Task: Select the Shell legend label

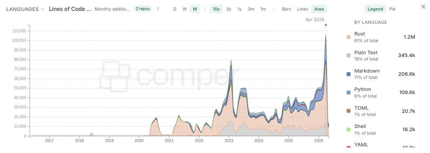Action: click(x=360, y=126)
